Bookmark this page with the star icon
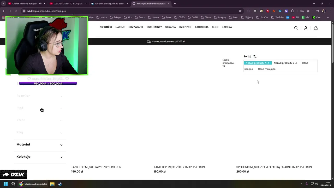334x188 pixels. pyautogui.click(x=240, y=11)
